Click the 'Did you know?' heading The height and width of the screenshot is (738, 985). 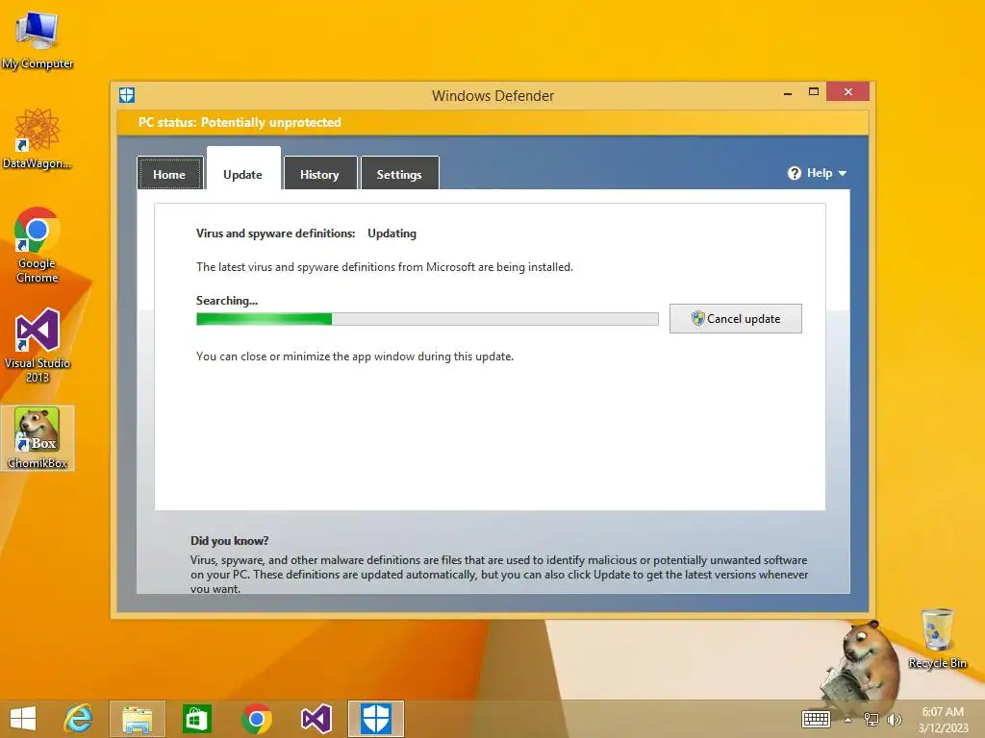tap(229, 541)
